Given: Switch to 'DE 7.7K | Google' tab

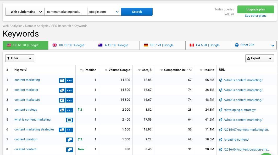Looking at the screenshot, I should tap(163, 45).
